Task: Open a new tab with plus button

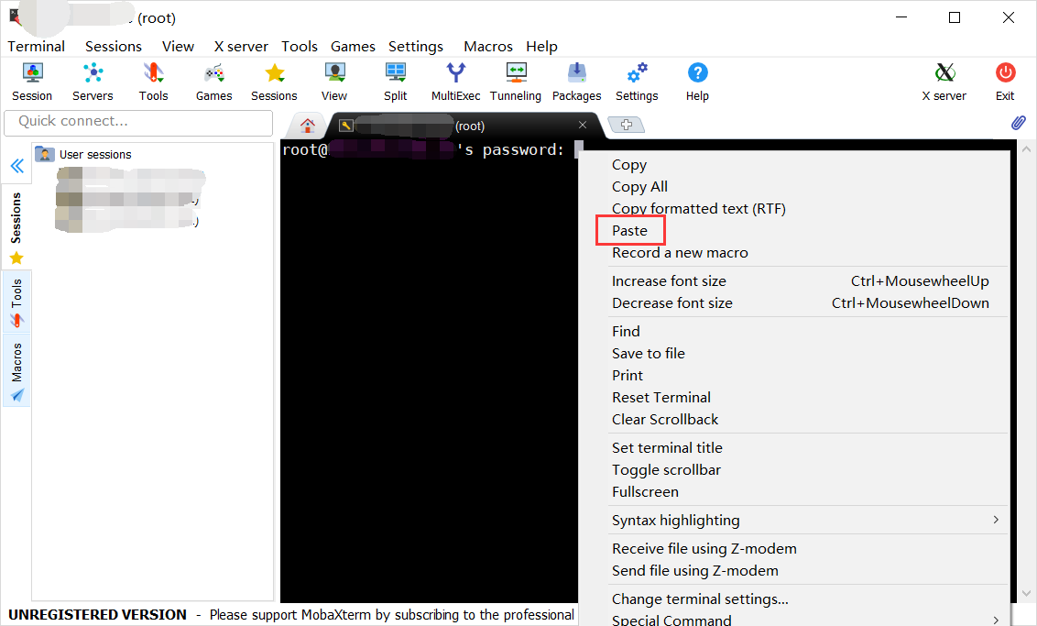Action: [627, 125]
